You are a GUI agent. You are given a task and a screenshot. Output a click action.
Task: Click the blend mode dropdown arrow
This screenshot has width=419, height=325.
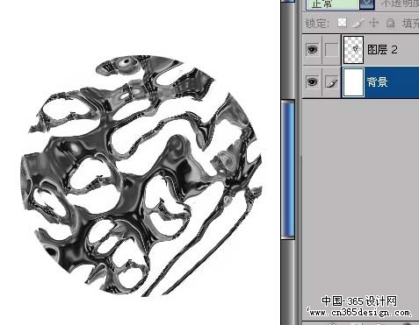pos(367,4)
